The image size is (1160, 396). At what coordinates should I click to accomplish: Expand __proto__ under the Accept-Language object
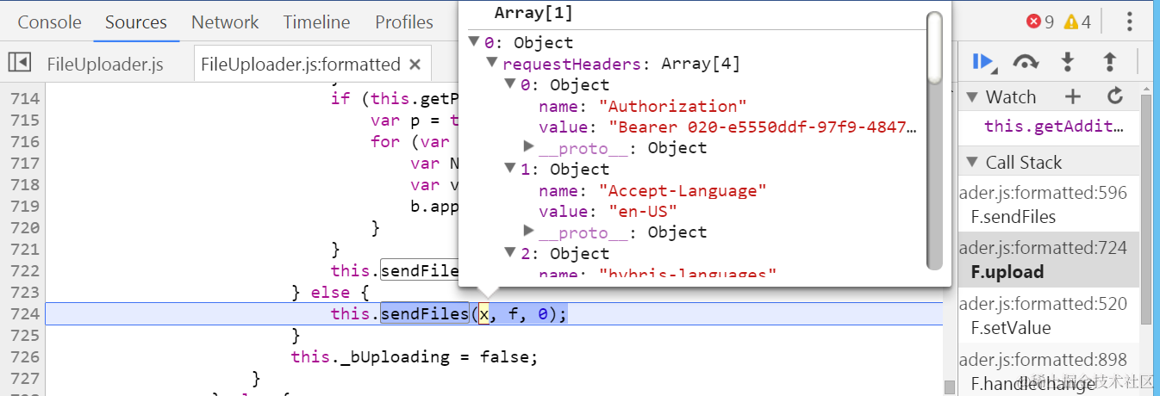coord(529,232)
